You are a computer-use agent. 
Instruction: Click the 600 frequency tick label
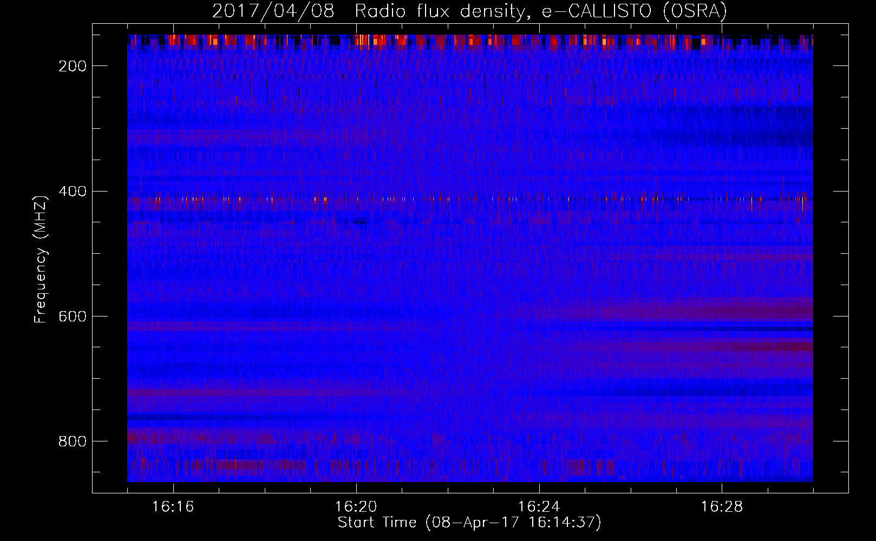[73, 316]
